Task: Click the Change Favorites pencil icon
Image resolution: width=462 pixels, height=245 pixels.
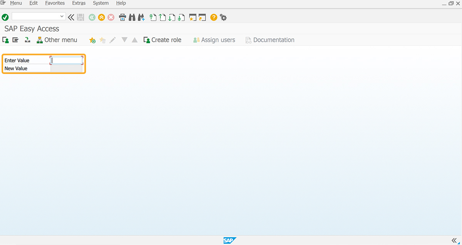Action: coord(112,40)
